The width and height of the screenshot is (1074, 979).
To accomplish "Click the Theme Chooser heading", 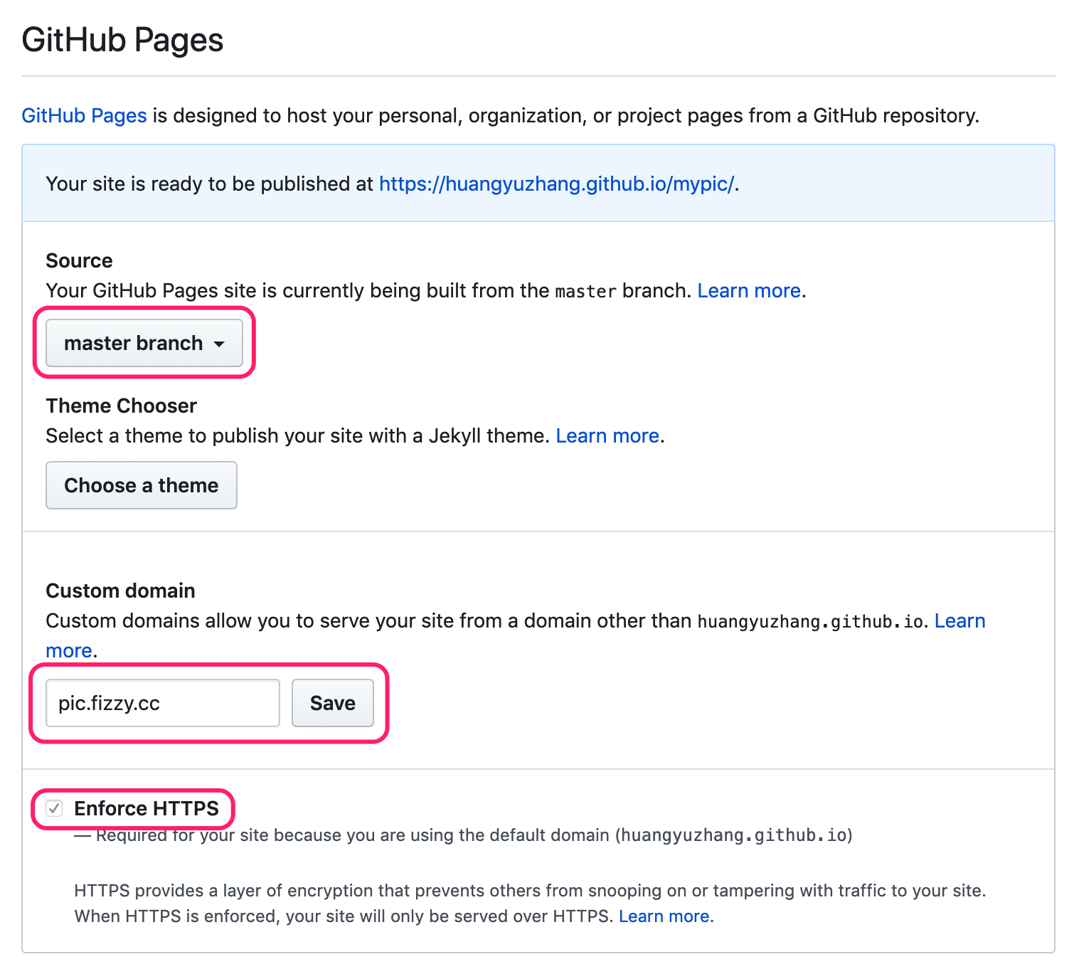I will pyautogui.click(x=121, y=406).
